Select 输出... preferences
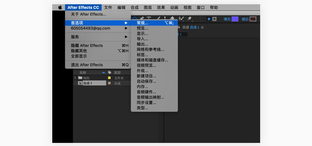 coord(154,44)
